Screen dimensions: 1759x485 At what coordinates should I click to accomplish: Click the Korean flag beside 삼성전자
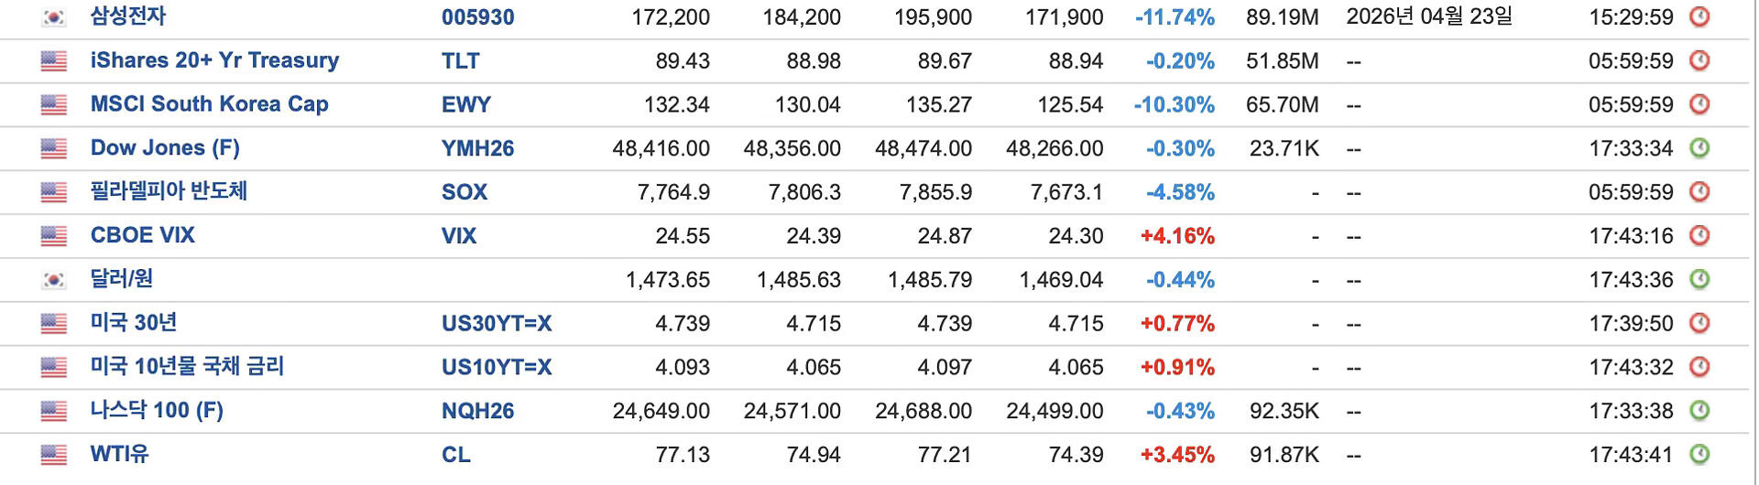tap(54, 17)
